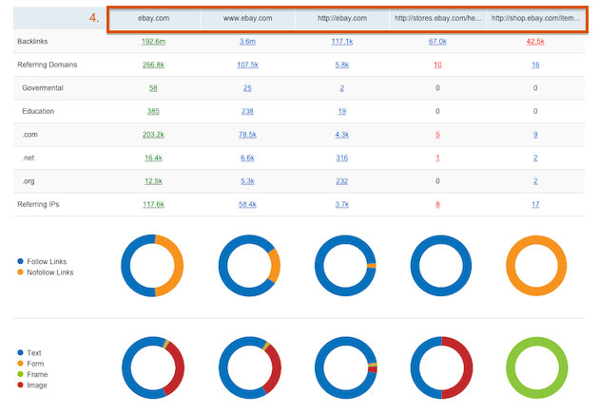Open the 232 .org domains link
The image size is (599, 413).
344,180
